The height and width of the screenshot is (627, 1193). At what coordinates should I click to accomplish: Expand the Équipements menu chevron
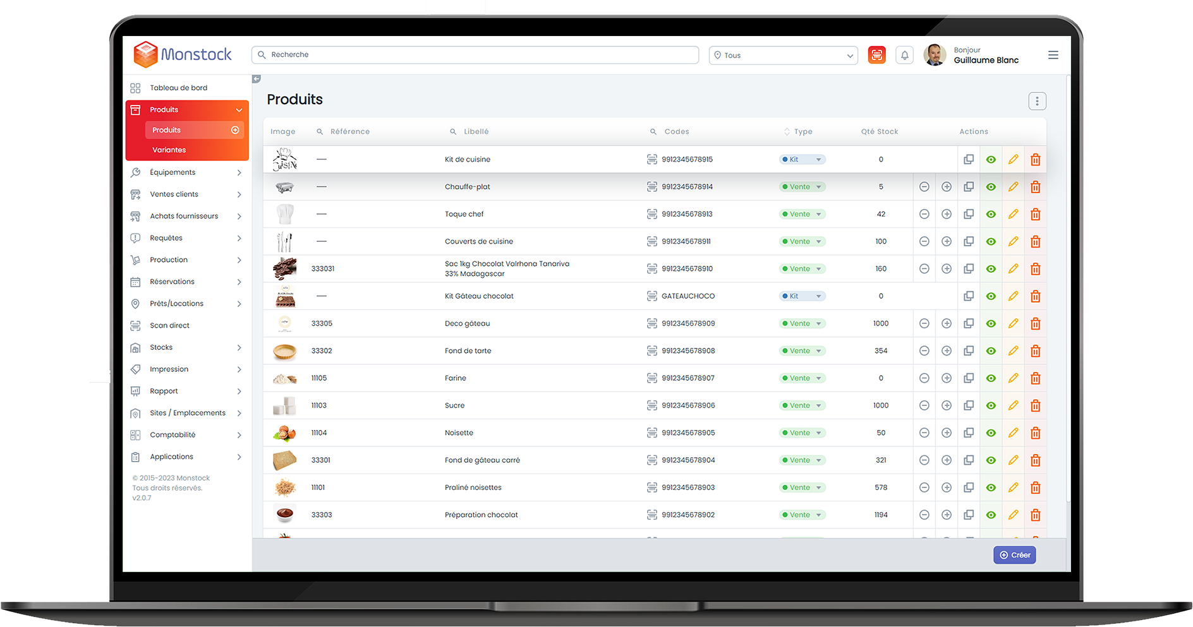[239, 172]
